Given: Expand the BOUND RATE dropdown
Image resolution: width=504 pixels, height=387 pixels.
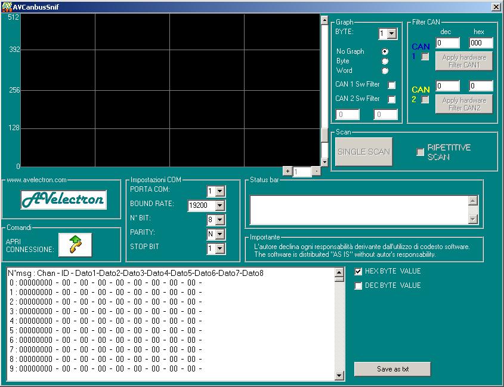Looking at the screenshot, I should pos(220,205).
